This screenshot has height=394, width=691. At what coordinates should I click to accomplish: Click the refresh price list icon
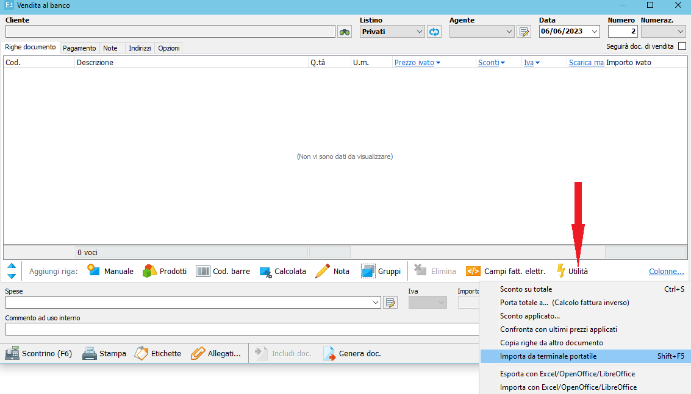pos(434,32)
